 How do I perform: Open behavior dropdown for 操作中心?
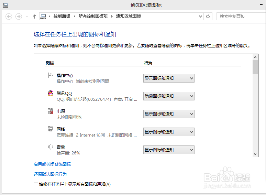[x=169, y=78]
